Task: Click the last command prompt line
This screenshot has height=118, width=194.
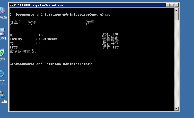Action: (x=51, y=64)
